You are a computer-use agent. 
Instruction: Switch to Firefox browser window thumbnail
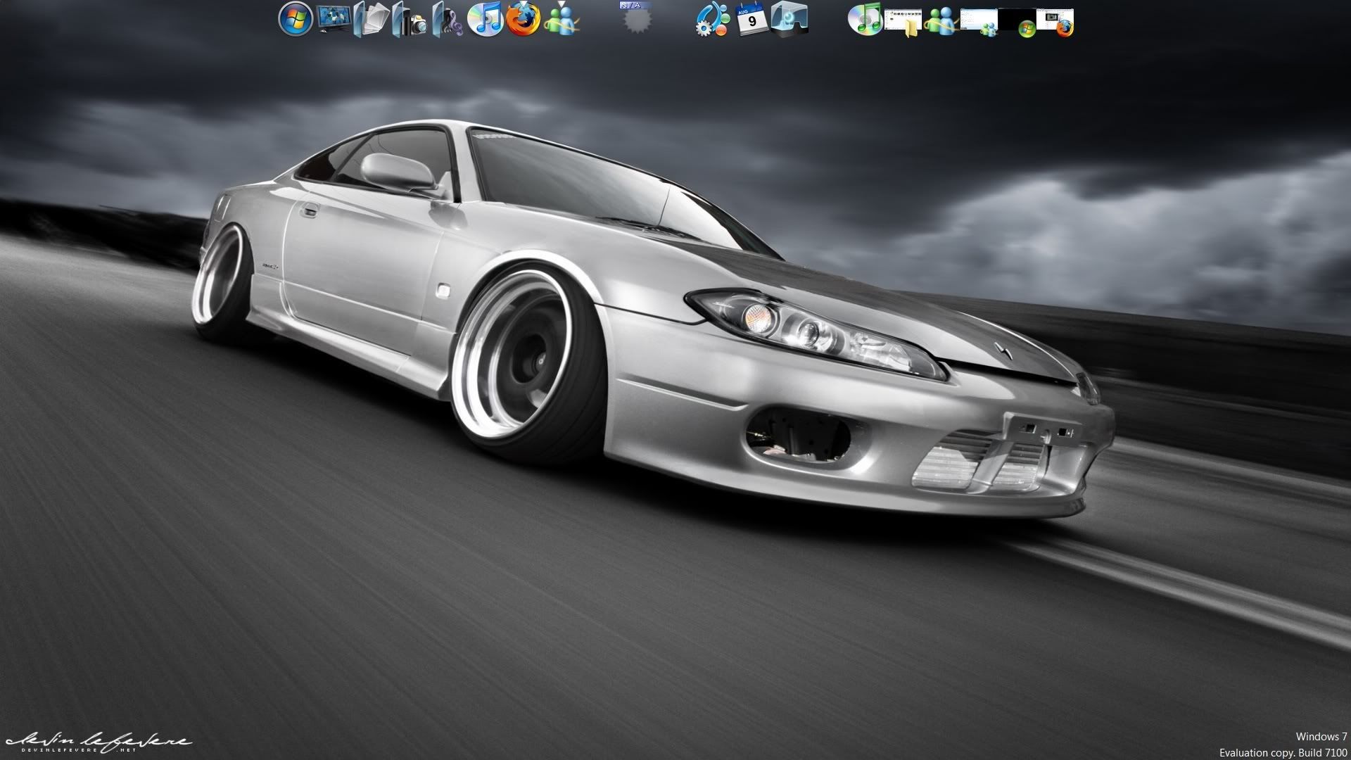1055,21
